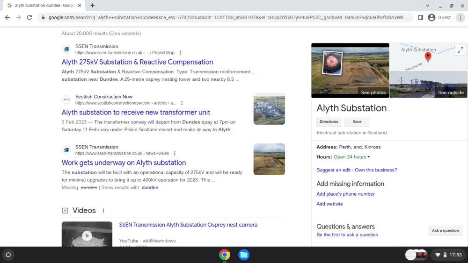Open a new browser tab
Image resolution: width=468 pixels, height=263 pixels.
pyautogui.click(x=92, y=5)
